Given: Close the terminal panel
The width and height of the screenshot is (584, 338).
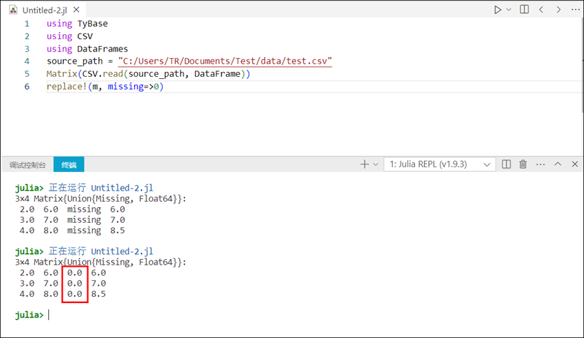Looking at the screenshot, I should [x=574, y=164].
